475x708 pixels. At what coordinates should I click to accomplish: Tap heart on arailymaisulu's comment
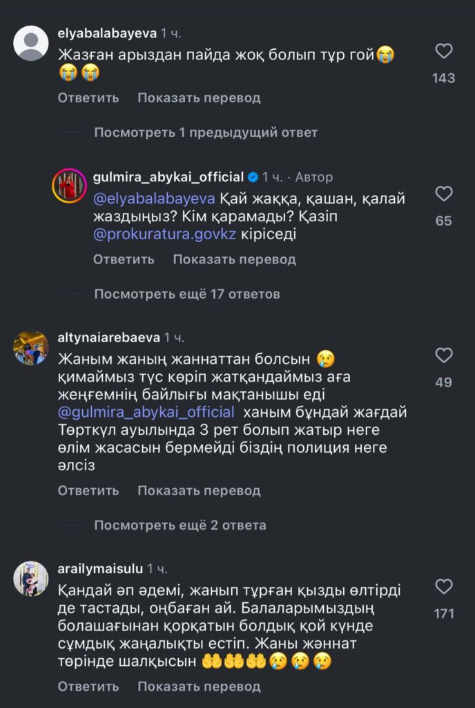point(444,587)
